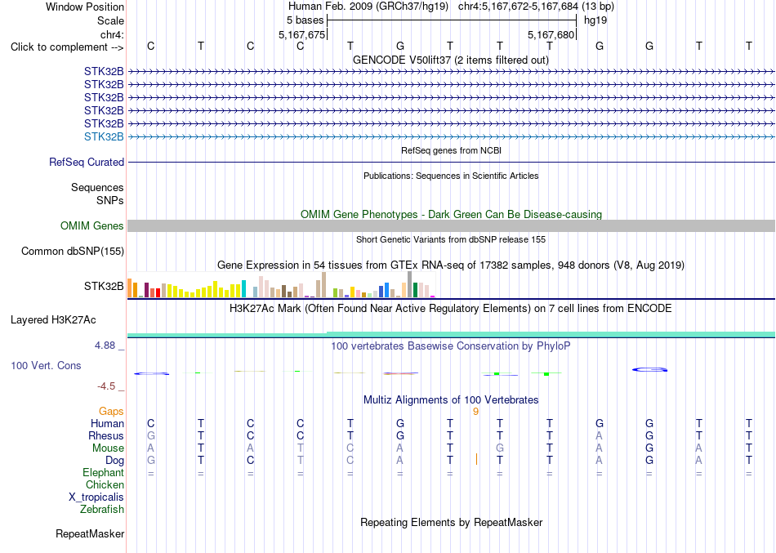The height and width of the screenshot is (553, 776).
Task: Open the GTEx tissue expression bar chart
Action: point(281,285)
